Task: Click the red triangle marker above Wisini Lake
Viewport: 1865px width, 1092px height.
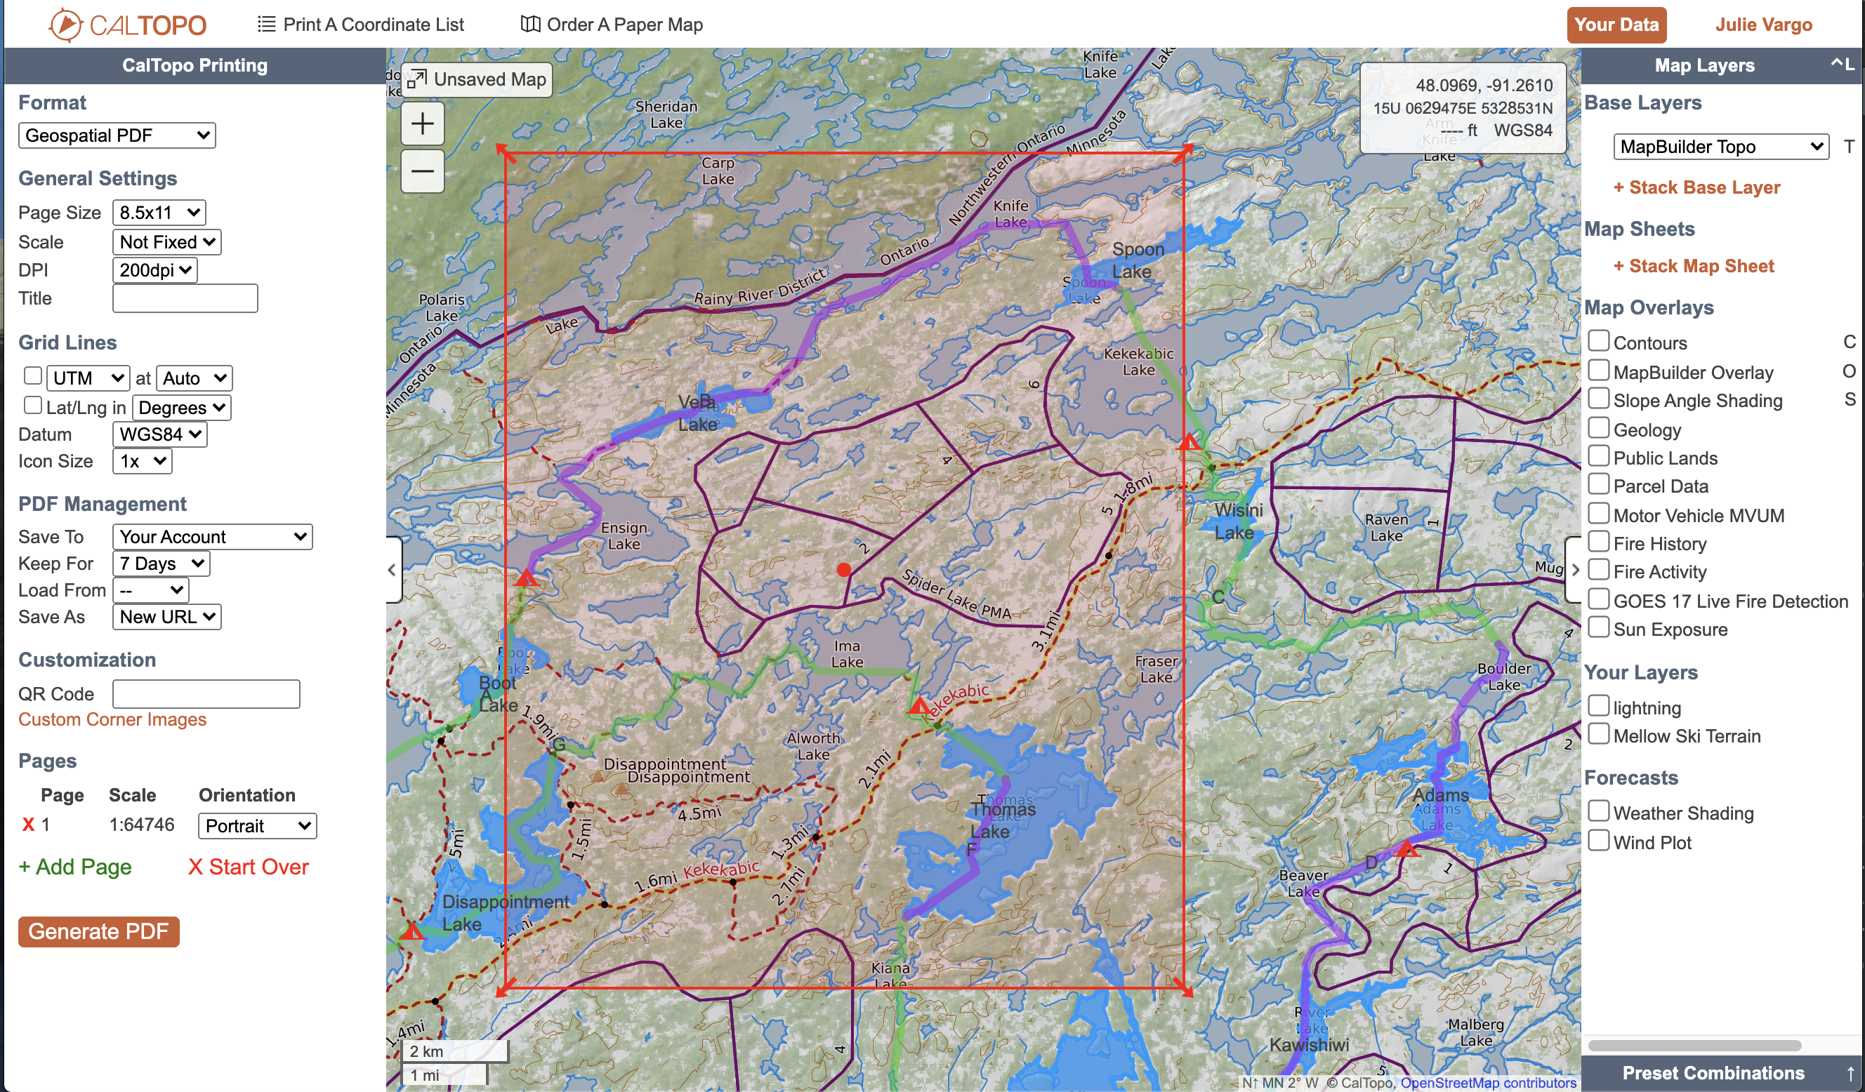Action: [x=1189, y=442]
